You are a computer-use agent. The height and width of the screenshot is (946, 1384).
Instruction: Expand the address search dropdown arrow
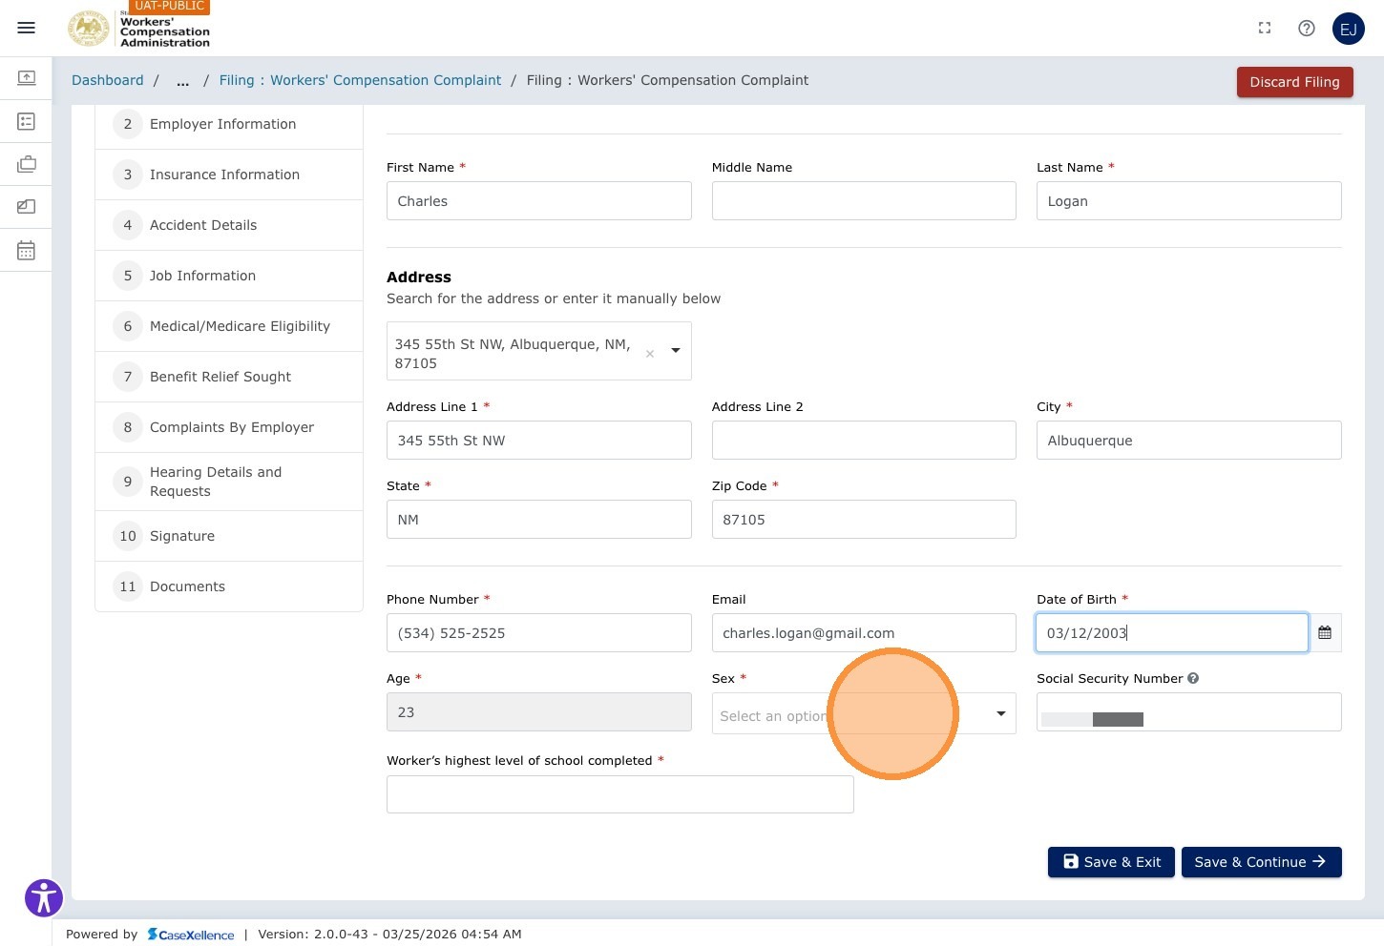676,351
